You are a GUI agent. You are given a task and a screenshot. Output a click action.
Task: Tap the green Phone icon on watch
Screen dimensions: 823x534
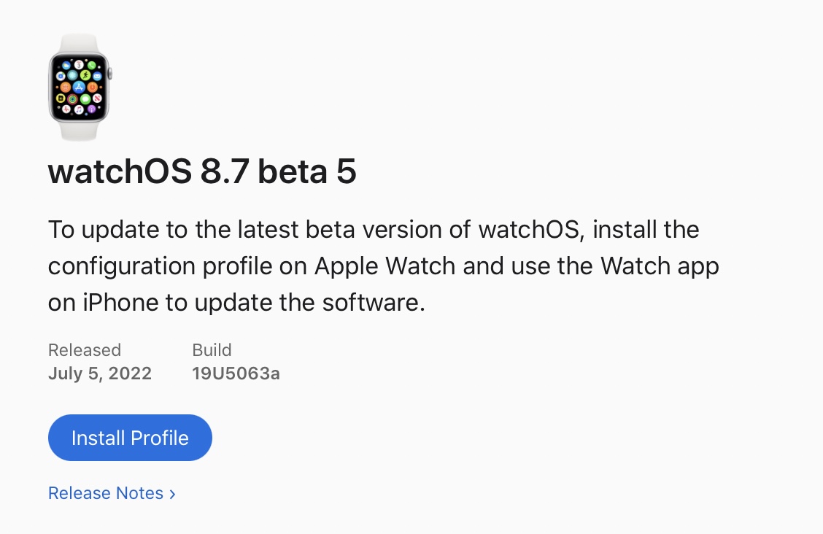click(x=91, y=66)
